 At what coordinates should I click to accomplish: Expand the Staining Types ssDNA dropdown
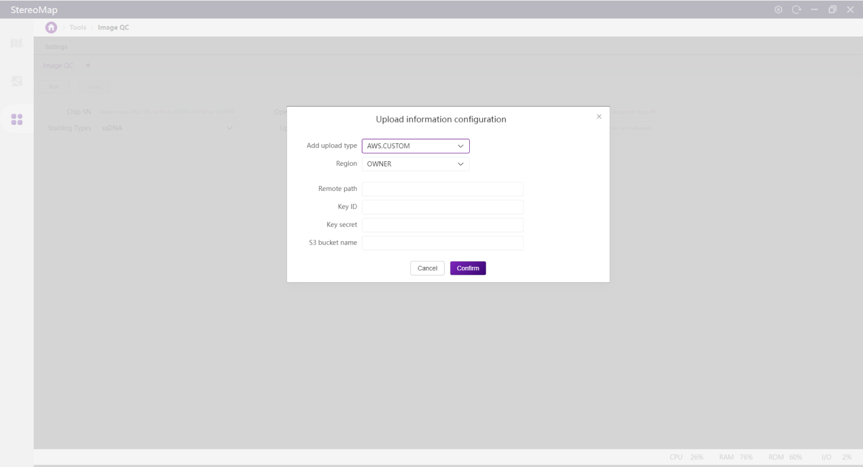point(167,128)
